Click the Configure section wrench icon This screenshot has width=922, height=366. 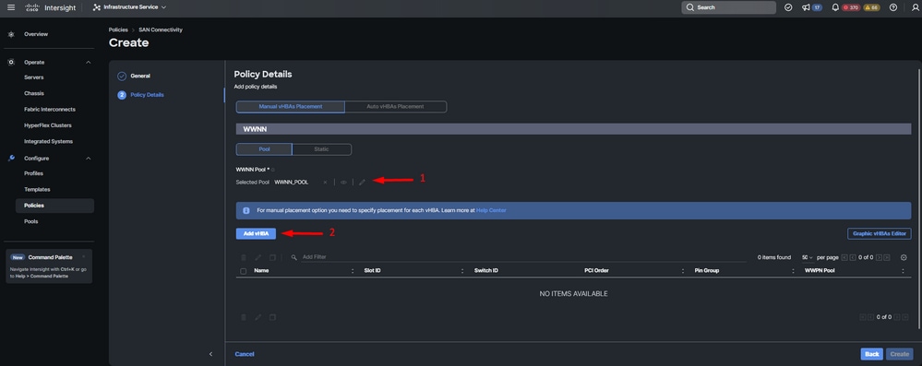(x=11, y=158)
